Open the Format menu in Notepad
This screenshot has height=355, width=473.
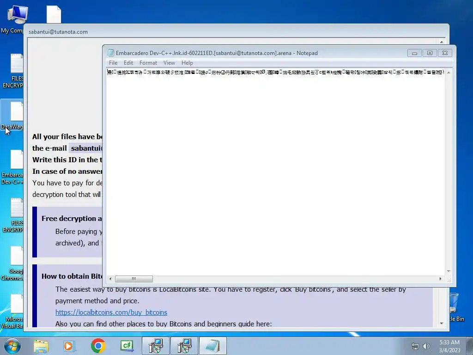tap(148, 63)
